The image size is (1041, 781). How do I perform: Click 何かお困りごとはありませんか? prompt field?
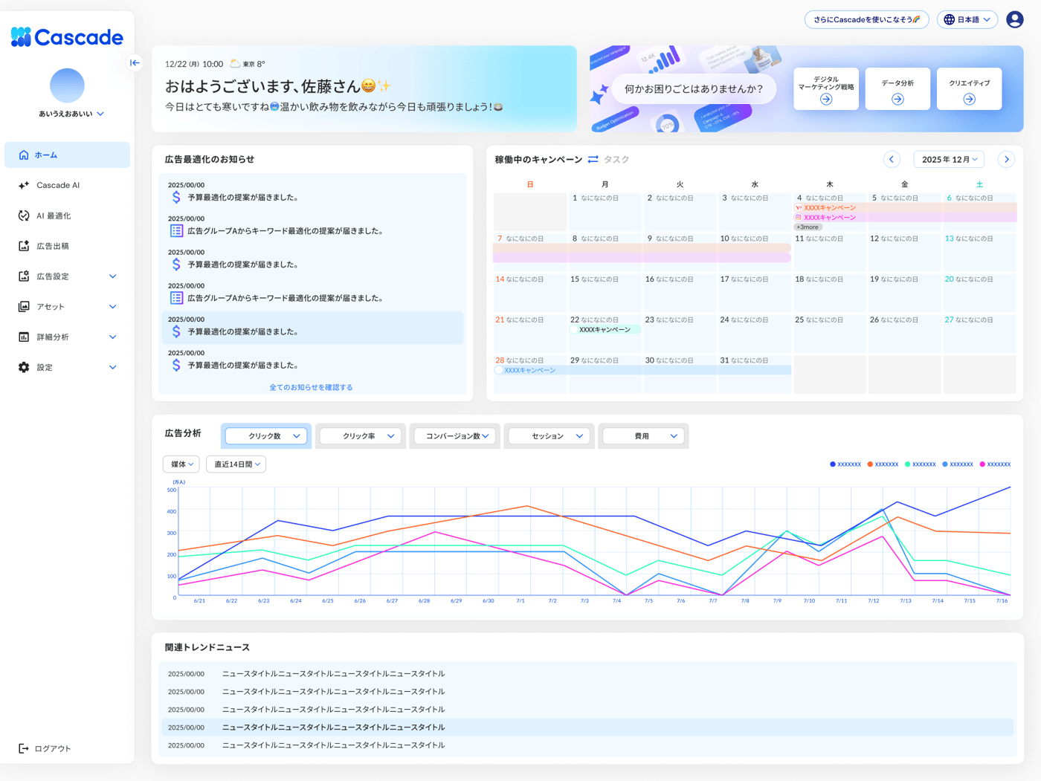[693, 89]
